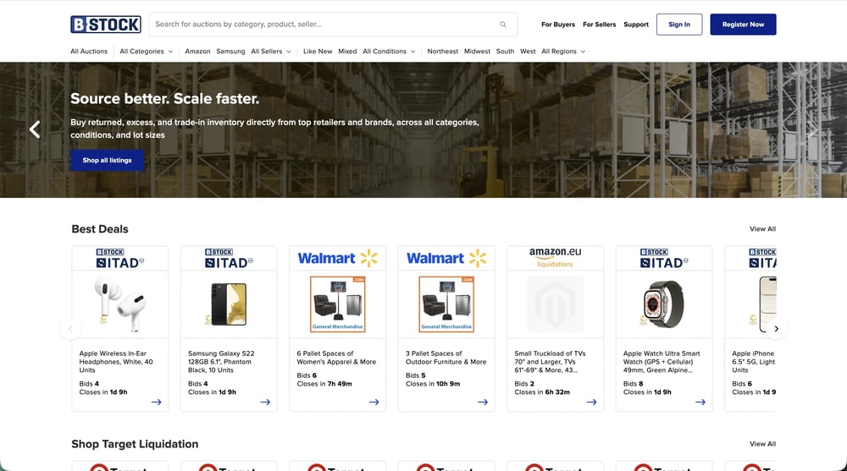The image size is (847, 471).
Task: Click the amazon.eu liquidations logo
Action: pos(556,257)
